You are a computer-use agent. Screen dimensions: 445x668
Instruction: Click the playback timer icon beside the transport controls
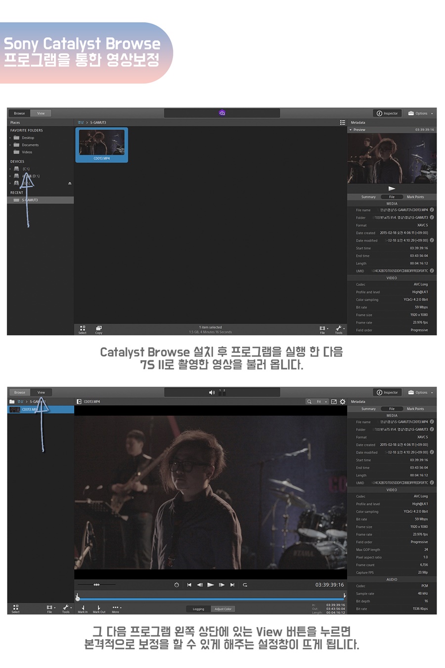pyautogui.click(x=177, y=585)
